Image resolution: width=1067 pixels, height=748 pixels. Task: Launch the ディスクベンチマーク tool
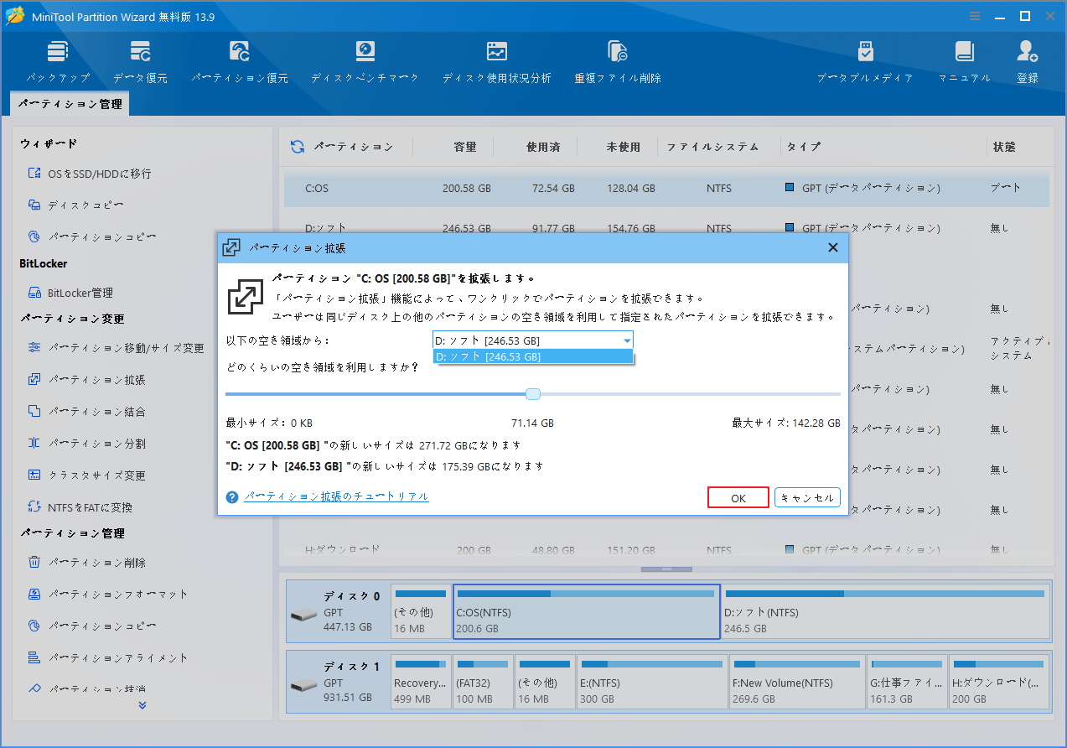click(365, 61)
